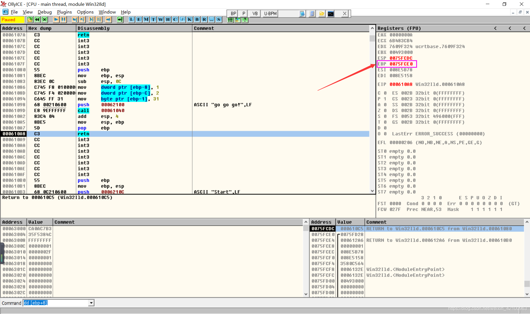Viewport: 530px width, 314px height.
Task: Click the Step over icon
Action: tap(82, 19)
